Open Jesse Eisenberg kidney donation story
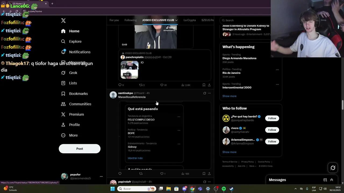 [x=246, y=27]
